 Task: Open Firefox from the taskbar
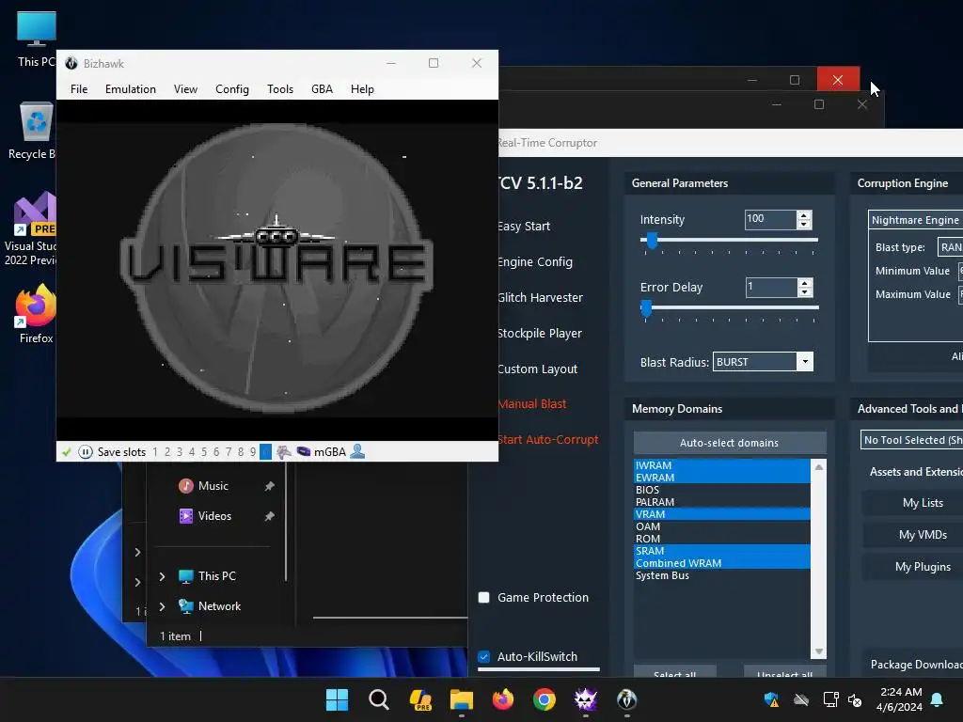[503, 699]
